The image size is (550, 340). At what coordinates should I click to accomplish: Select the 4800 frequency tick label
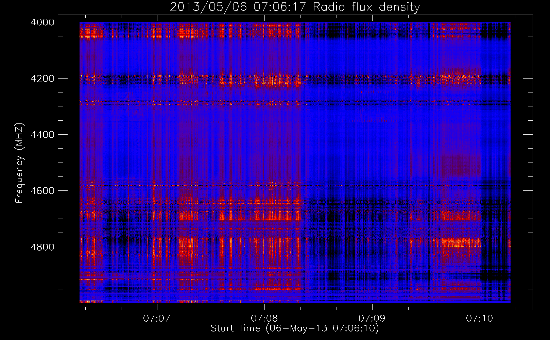[x=42, y=247]
